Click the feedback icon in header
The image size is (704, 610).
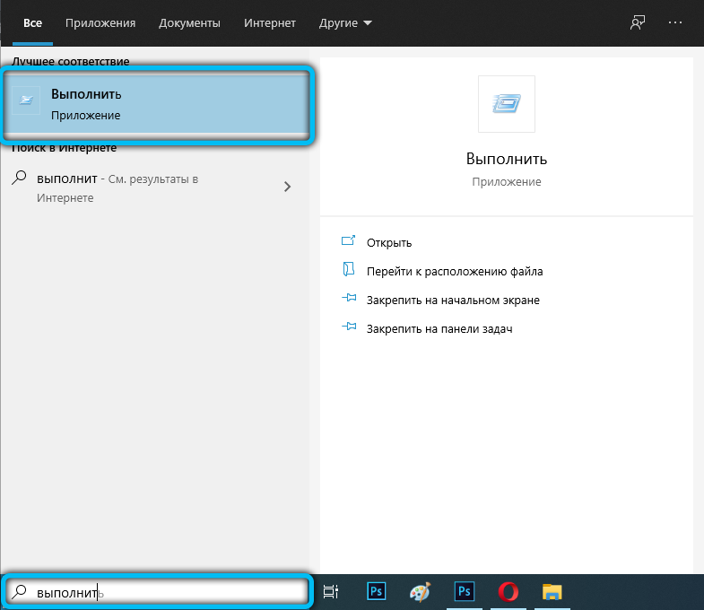638,23
